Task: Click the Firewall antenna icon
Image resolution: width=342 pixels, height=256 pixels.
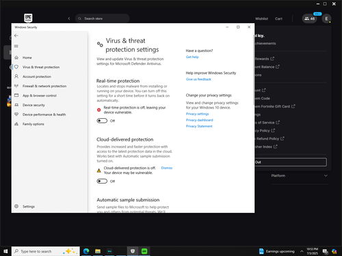Action: point(16,86)
